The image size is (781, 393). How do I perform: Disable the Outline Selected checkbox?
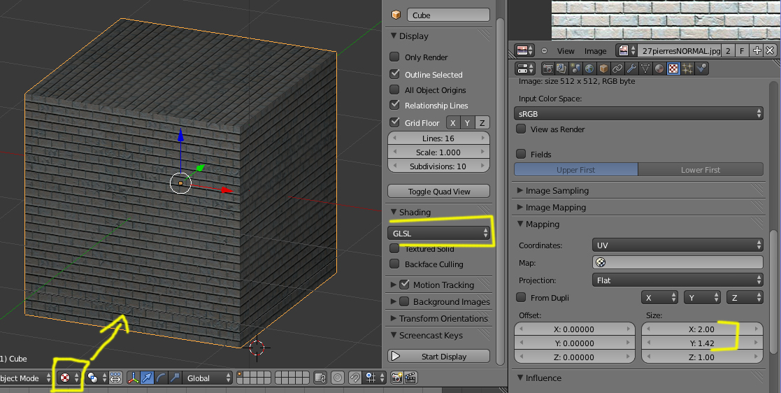pos(394,74)
